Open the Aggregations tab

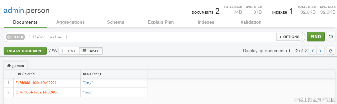coord(70,22)
